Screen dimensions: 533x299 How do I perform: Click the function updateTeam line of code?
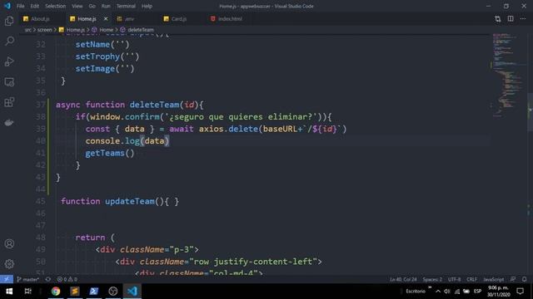click(x=120, y=201)
